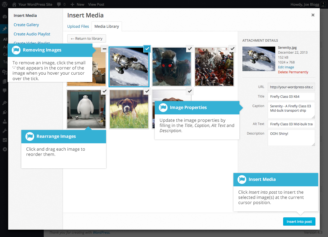Click the 1024 × 768 dimensions text

pos(286,62)
